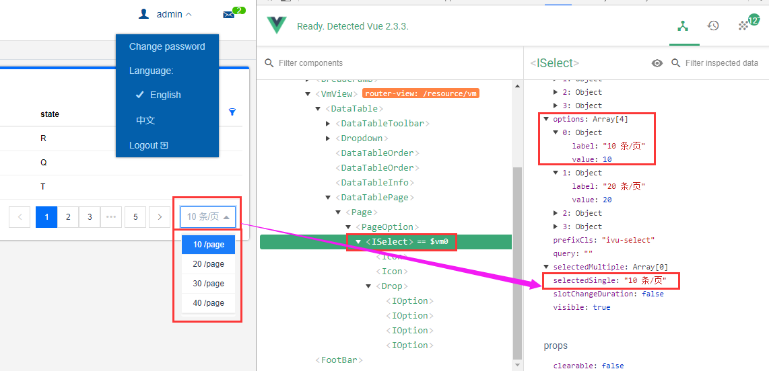
Task: Collapse the options: Array[4] entry
Action: click(x=546, y=119)
